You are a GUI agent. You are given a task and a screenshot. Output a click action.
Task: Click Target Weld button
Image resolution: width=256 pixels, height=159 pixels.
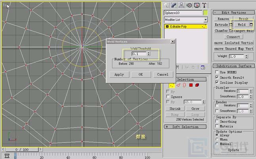(243, 30)
